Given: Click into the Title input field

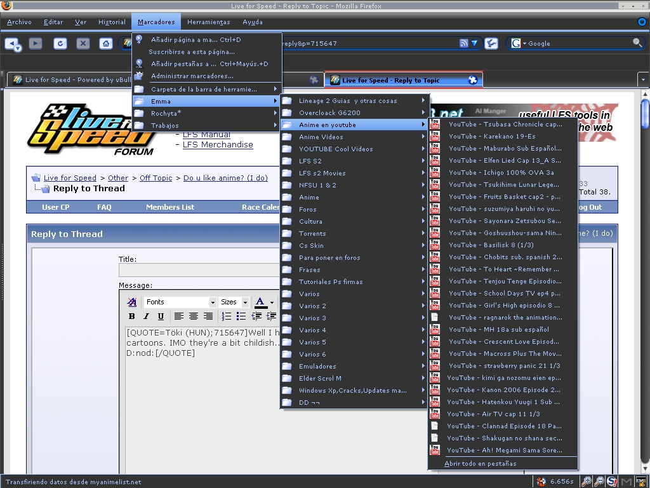Looking at the screenshot, I should tap(200, 270).
